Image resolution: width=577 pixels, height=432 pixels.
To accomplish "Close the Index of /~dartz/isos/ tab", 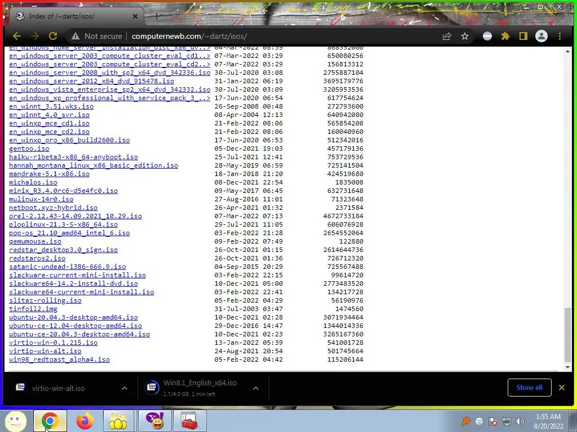I will (135, 16).
